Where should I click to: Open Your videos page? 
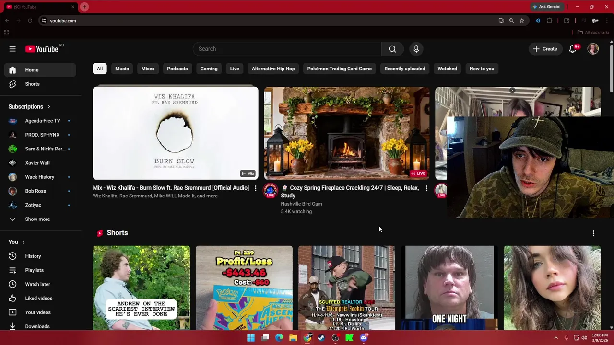tap(40, 312)
